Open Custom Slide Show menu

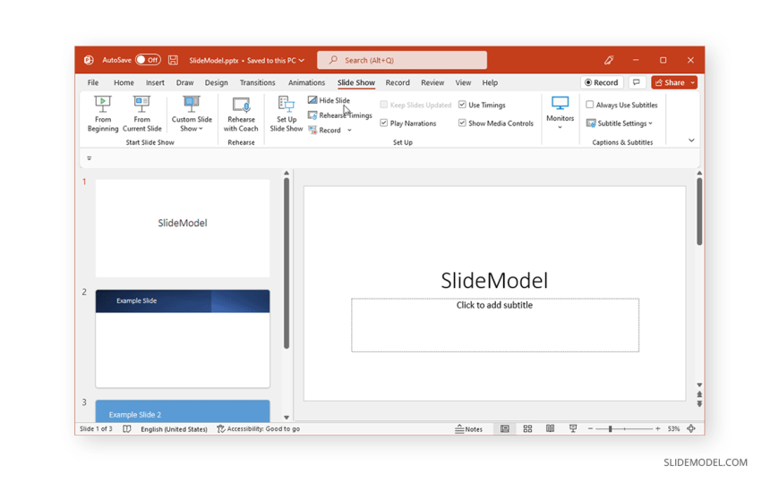coord(192,114)
